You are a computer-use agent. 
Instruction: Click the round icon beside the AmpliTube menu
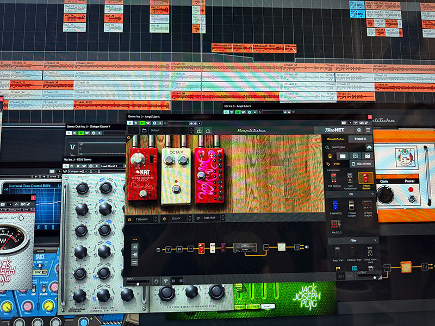coord(359,130)
